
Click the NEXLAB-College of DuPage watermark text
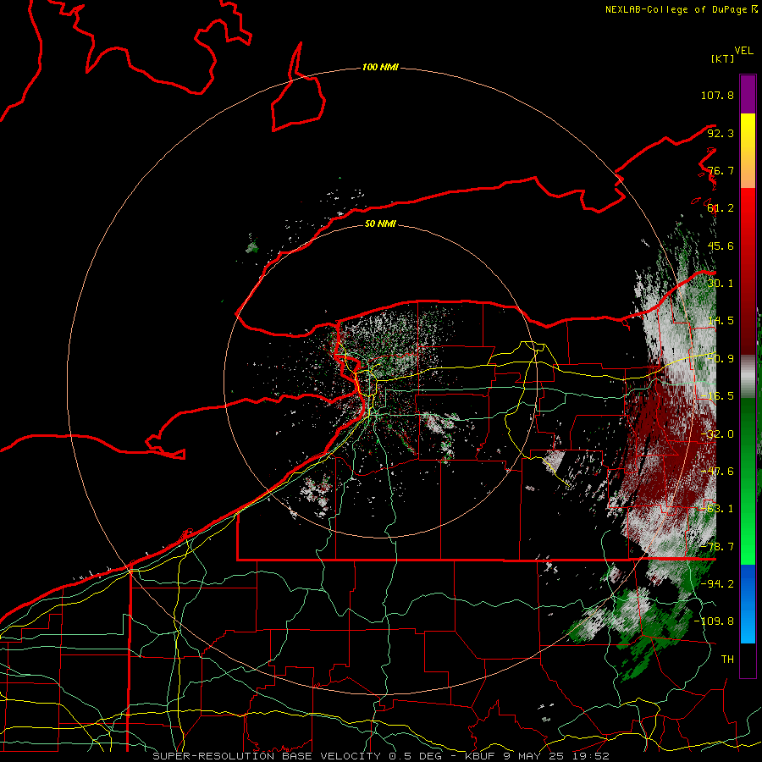[682, 9]
